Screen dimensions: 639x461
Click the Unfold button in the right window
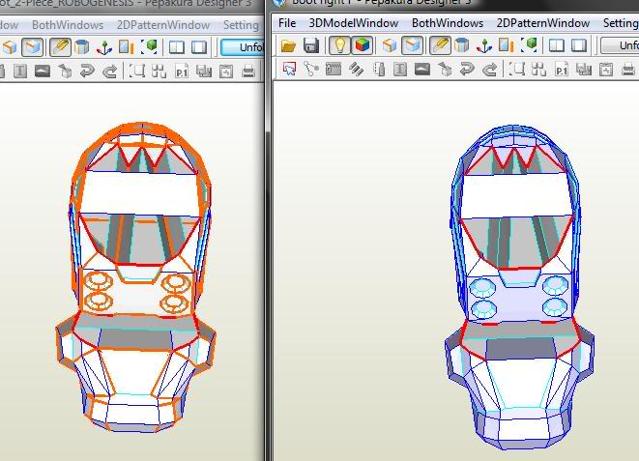(620, 45)
